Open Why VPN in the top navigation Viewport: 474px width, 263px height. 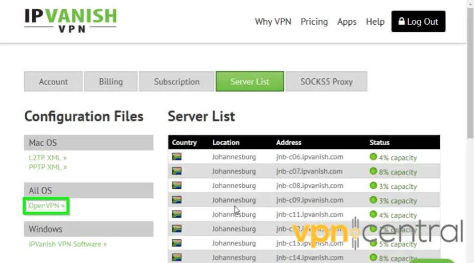pyautogui.click(x=273, y=22)
